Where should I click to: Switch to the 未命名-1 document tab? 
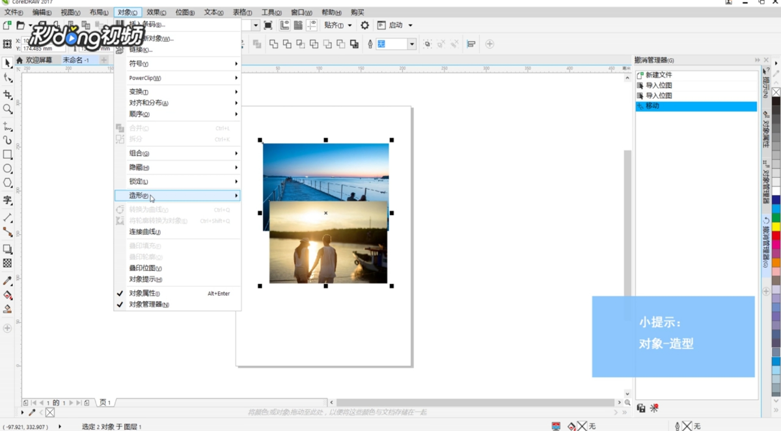tap(76, 60)
